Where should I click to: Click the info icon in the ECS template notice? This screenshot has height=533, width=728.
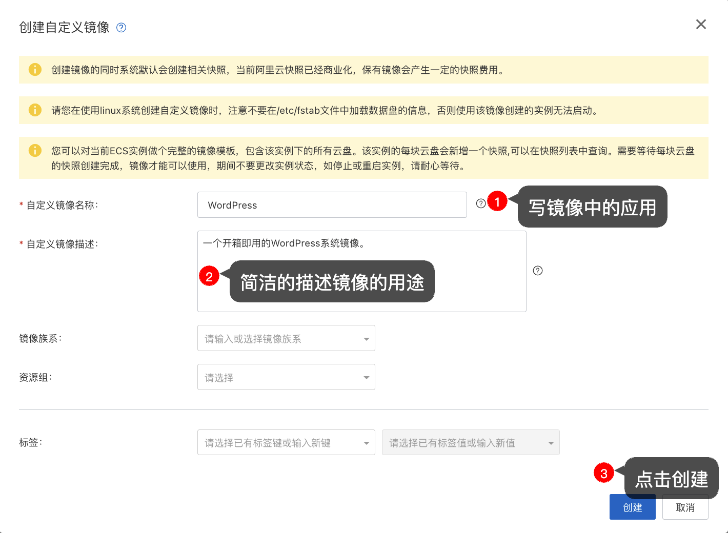(35, 151)
